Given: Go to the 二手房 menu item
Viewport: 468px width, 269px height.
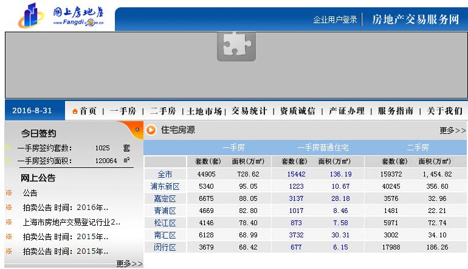Looking at the screenshot, I should [x=163, y=111].
